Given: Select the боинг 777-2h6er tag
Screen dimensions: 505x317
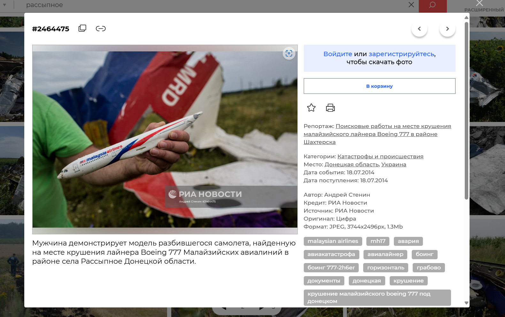Looking at the screenshot, I should pos(331,268).
